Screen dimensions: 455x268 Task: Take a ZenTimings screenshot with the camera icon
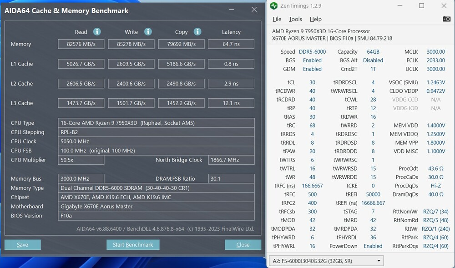tap(447, 19)
